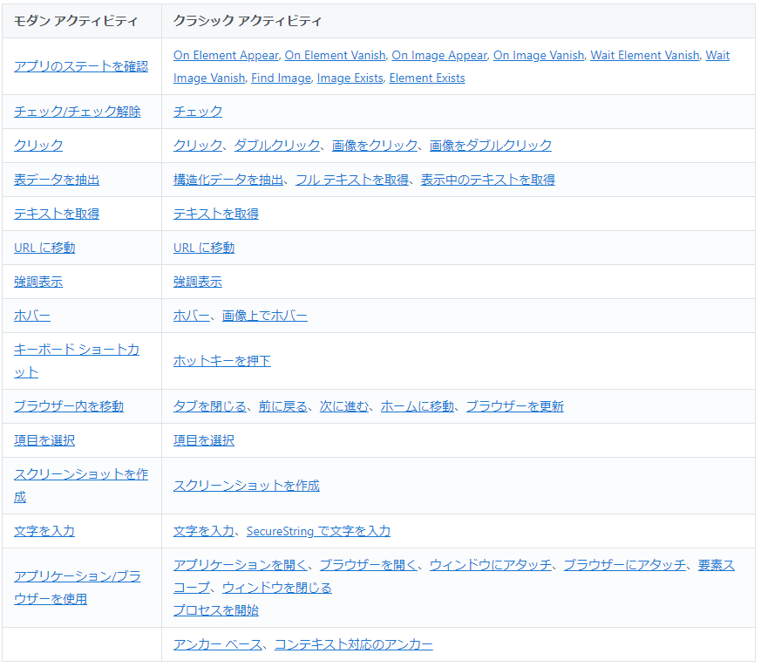Click the classic column ホバー link

191,316
